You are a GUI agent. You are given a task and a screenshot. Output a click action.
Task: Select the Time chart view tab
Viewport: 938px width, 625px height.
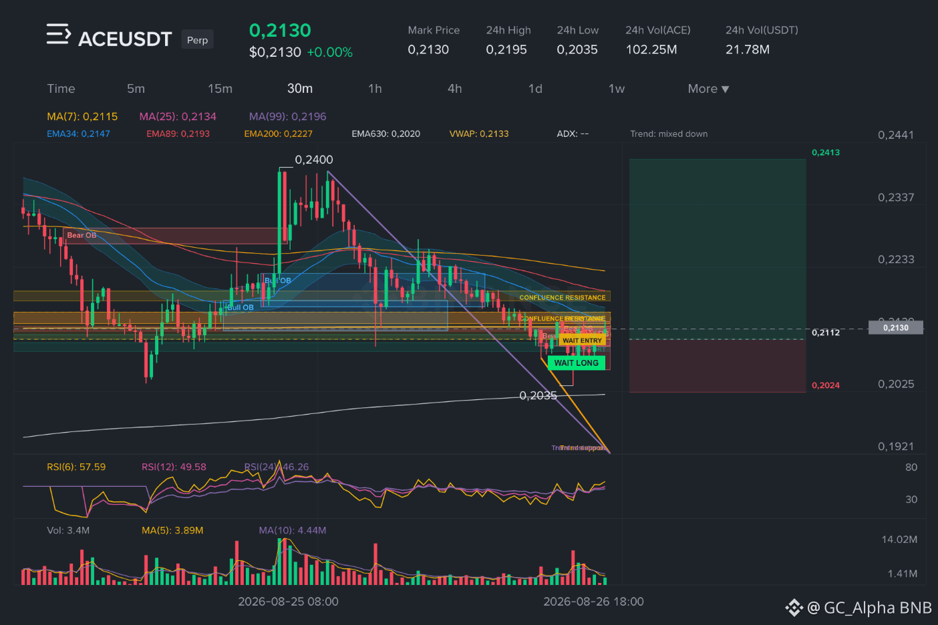click(61, 89)
